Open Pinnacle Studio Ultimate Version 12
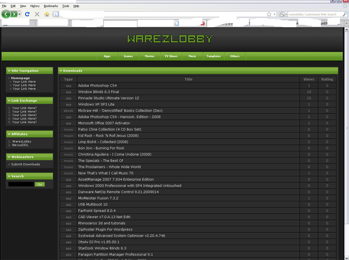 [x=109, y=98]
